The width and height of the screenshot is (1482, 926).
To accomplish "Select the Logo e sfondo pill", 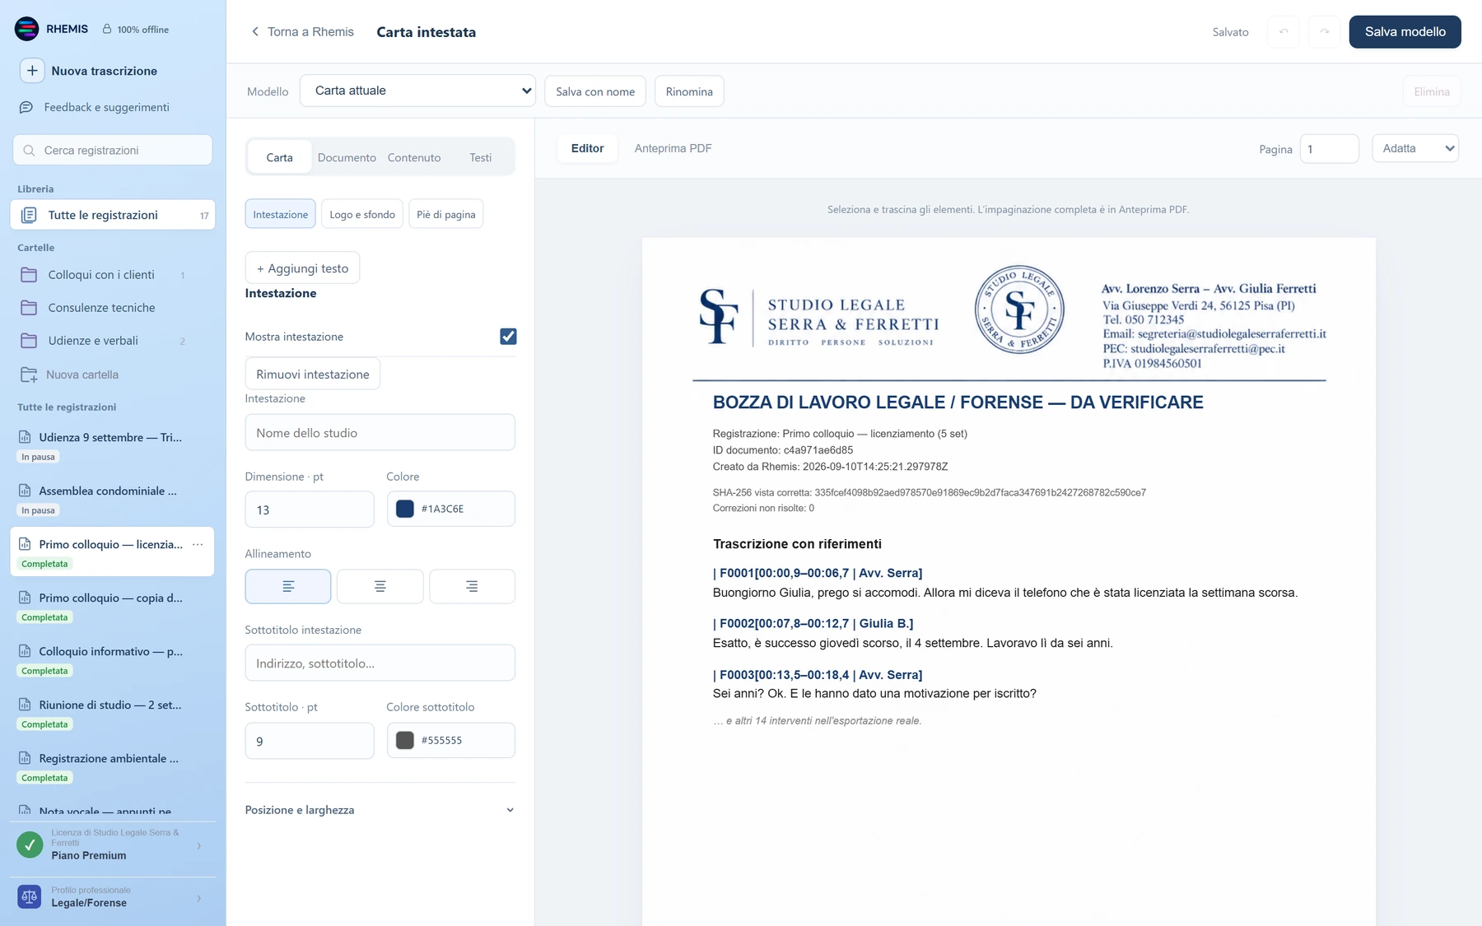I will click(x=362, y=214).
